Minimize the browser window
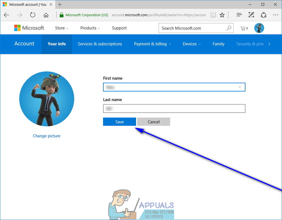The image size is (282, 220). tap(250, 5)
